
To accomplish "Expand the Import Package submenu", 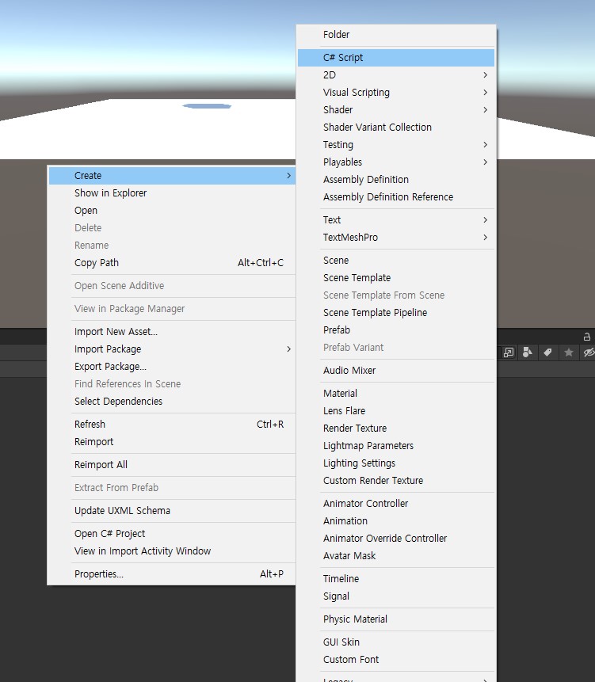I will pyautogui.click(x=172, y=349).
